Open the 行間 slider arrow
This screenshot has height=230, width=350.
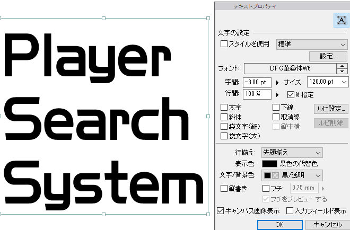click(277, 95)
